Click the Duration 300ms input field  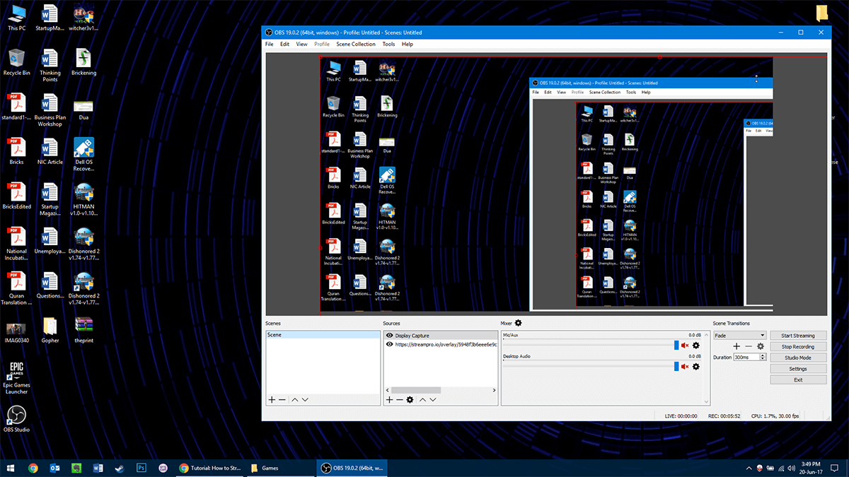[746, 358]
